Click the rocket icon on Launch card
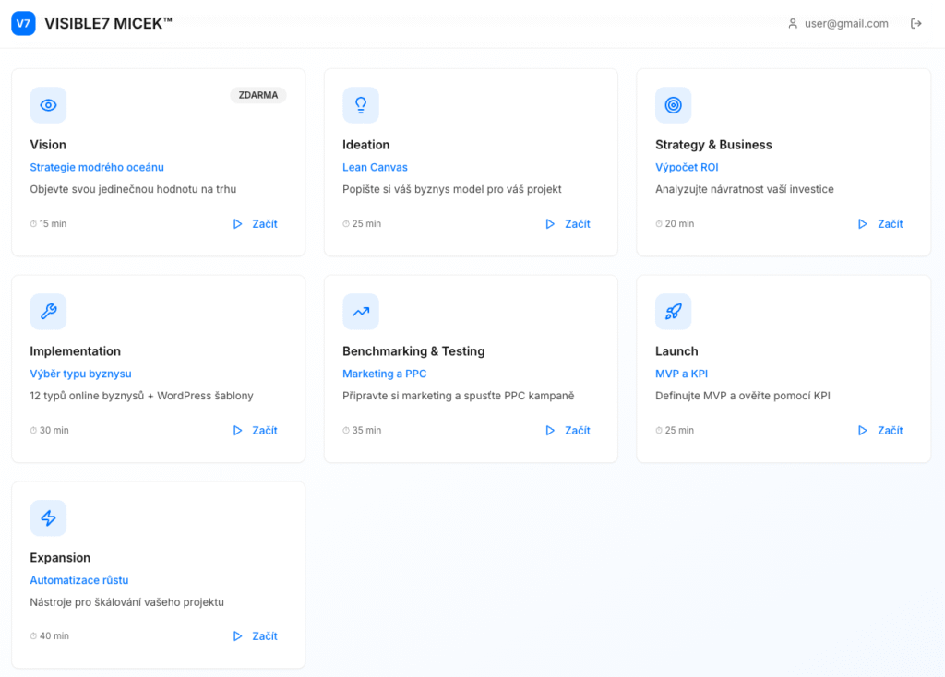 pos(673,312)
